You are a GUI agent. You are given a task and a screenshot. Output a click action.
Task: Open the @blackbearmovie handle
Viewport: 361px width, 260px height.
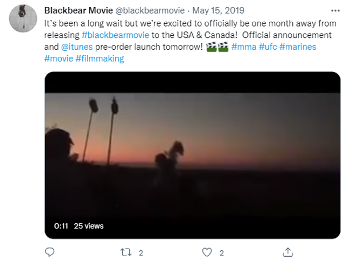click(x=150, y=10)
